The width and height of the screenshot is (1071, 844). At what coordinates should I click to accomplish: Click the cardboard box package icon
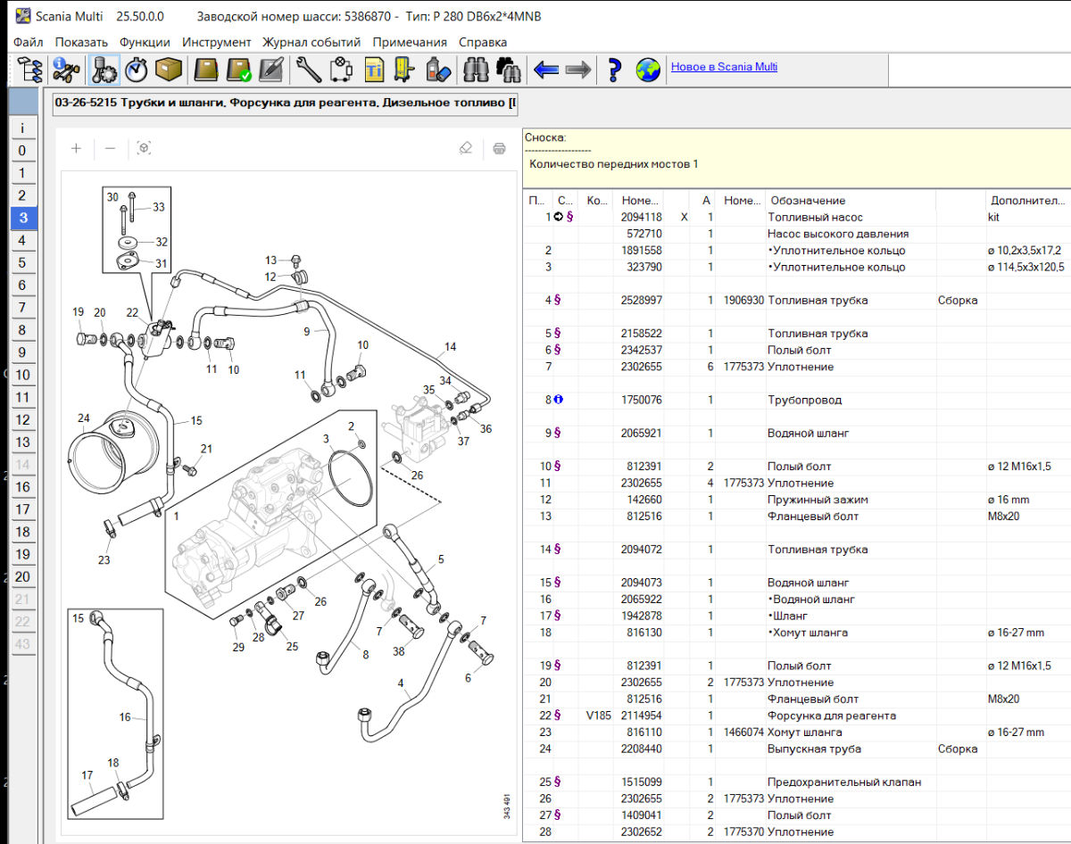click(x=170, y=69)
